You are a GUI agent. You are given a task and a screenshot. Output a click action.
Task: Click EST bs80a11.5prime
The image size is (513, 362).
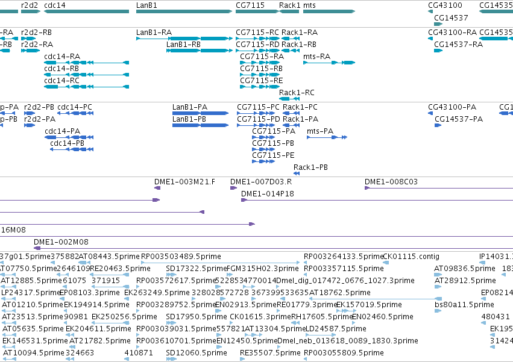click(438, 311)
